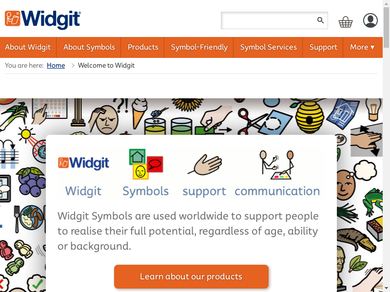Click the Home breadcrumb link
390x292 pixels.
pyautogui.click(x=56, y=65)
